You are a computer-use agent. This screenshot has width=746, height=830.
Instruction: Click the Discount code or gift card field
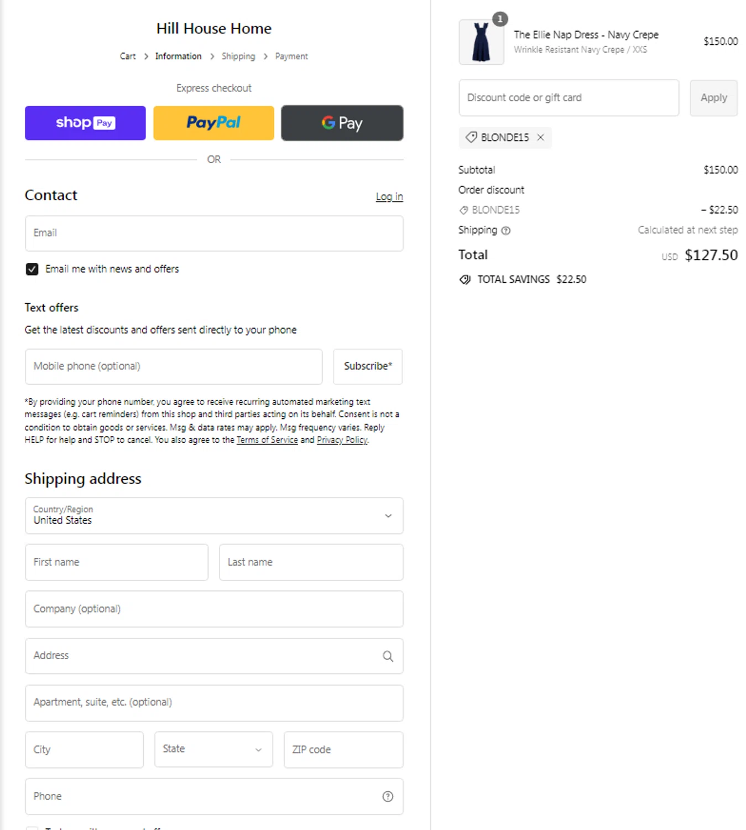[568, 98]
